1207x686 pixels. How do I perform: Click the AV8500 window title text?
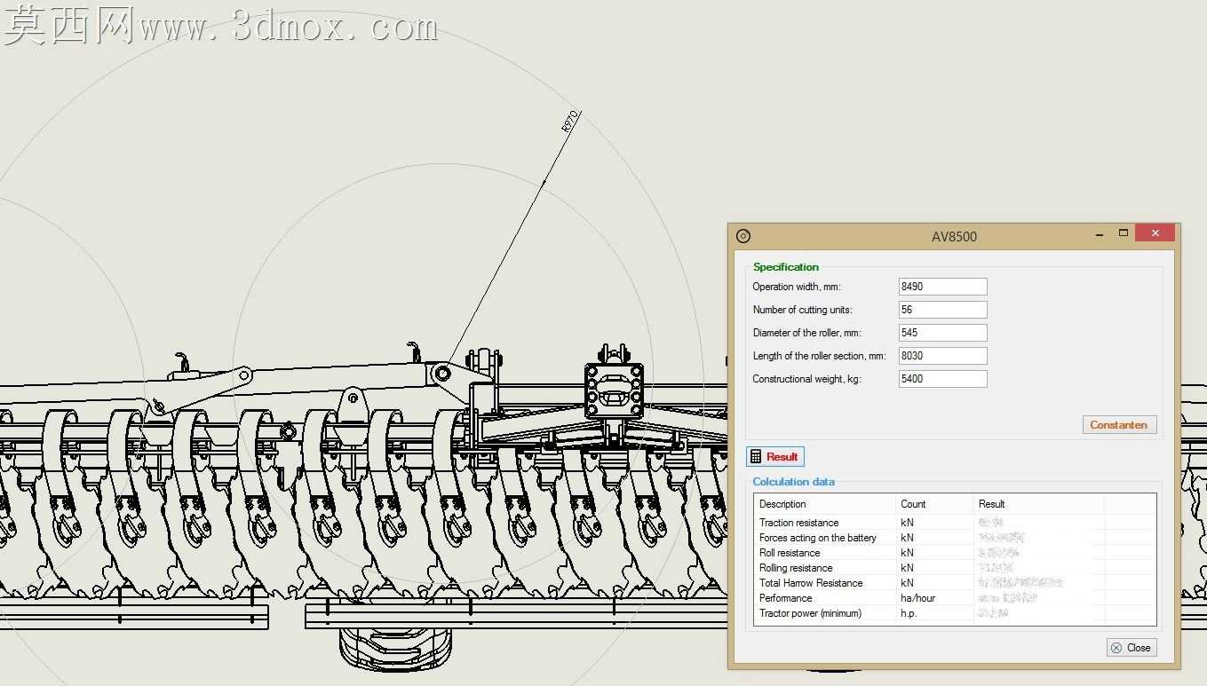point(954,237)
